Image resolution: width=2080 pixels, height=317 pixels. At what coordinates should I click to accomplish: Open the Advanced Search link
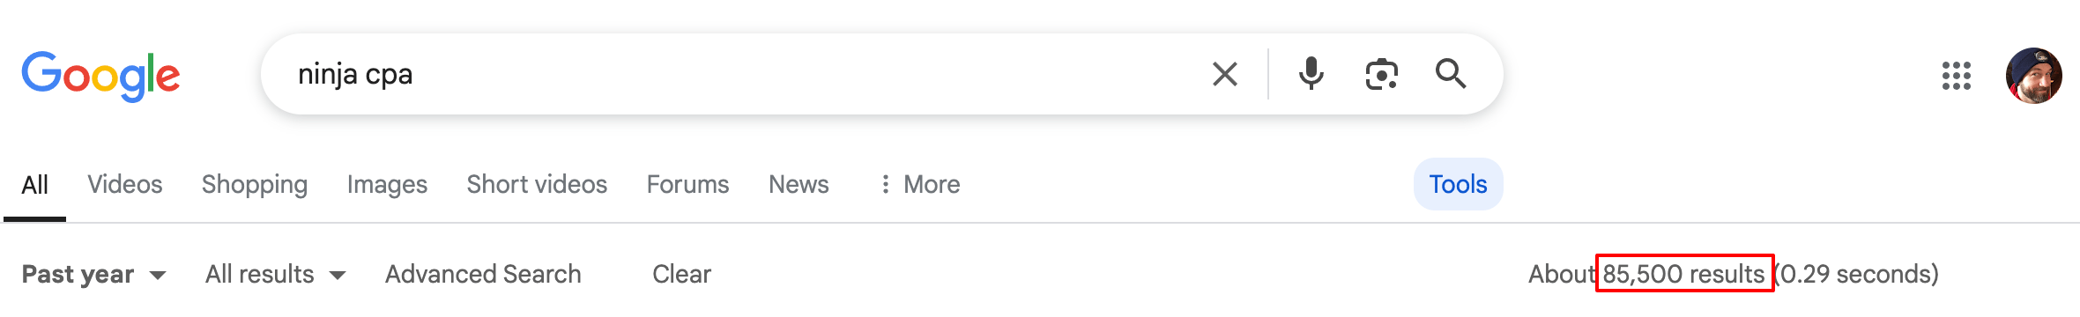click(483, 274)
